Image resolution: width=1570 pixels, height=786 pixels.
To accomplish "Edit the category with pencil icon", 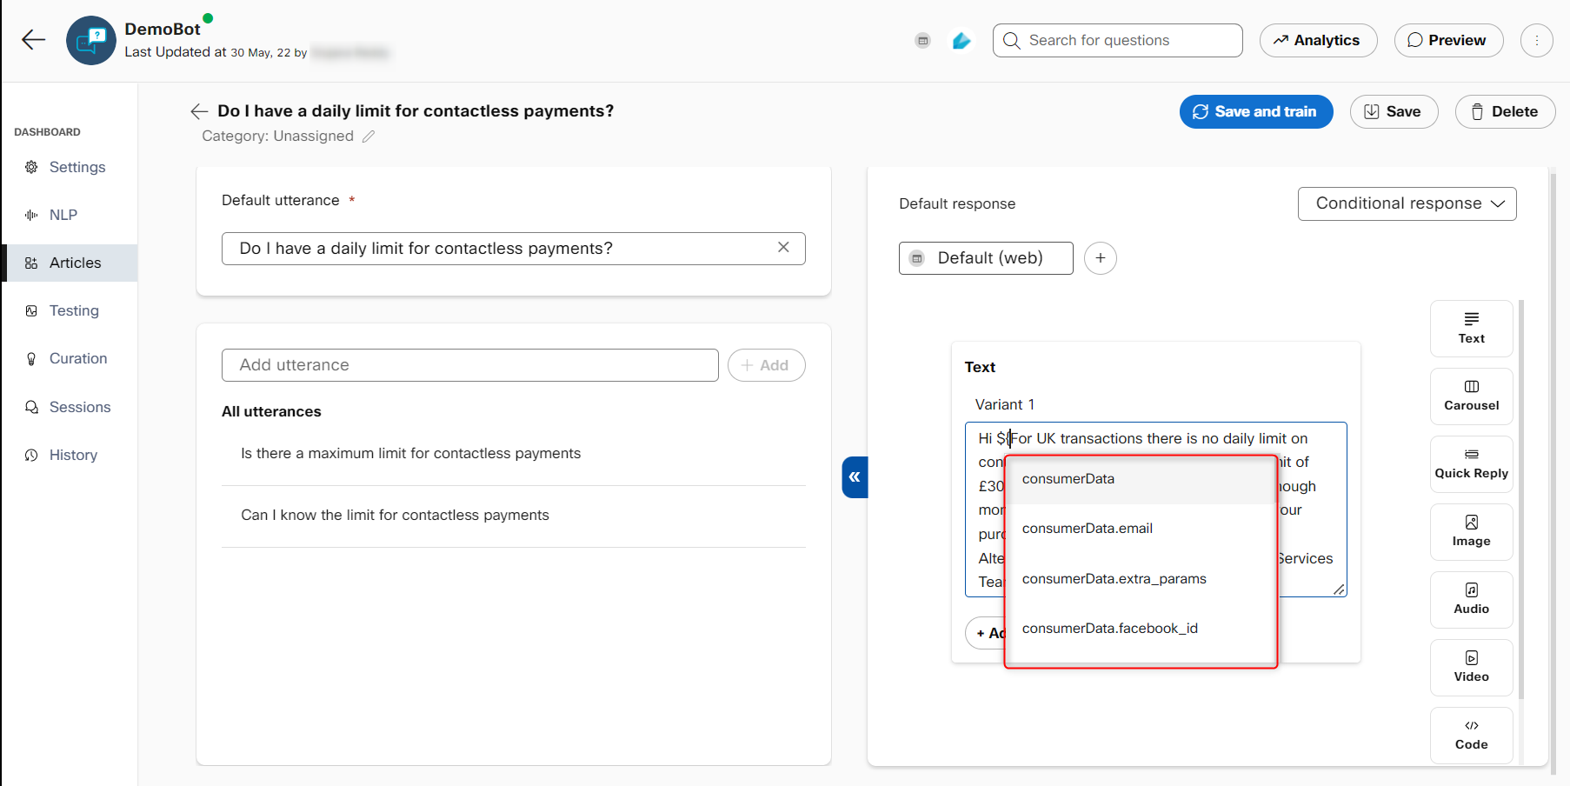I will (x=369, y=137).
